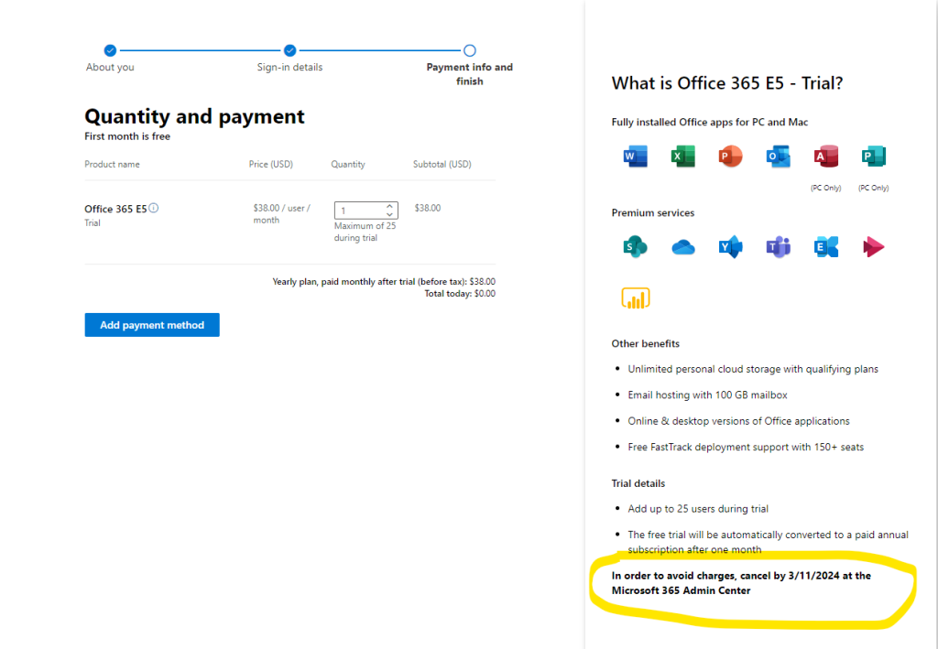The height and width of the screenshot is (649, 938).
Task: Click the Microsoft Teams icon
Action: [x=779, y=247]
